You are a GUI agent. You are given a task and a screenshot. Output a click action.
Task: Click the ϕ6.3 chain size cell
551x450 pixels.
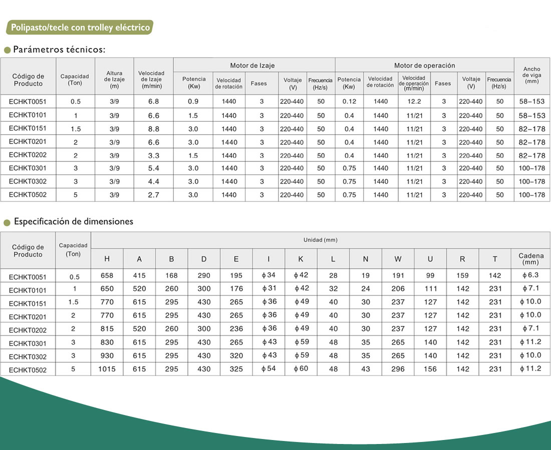coord(530,275)
